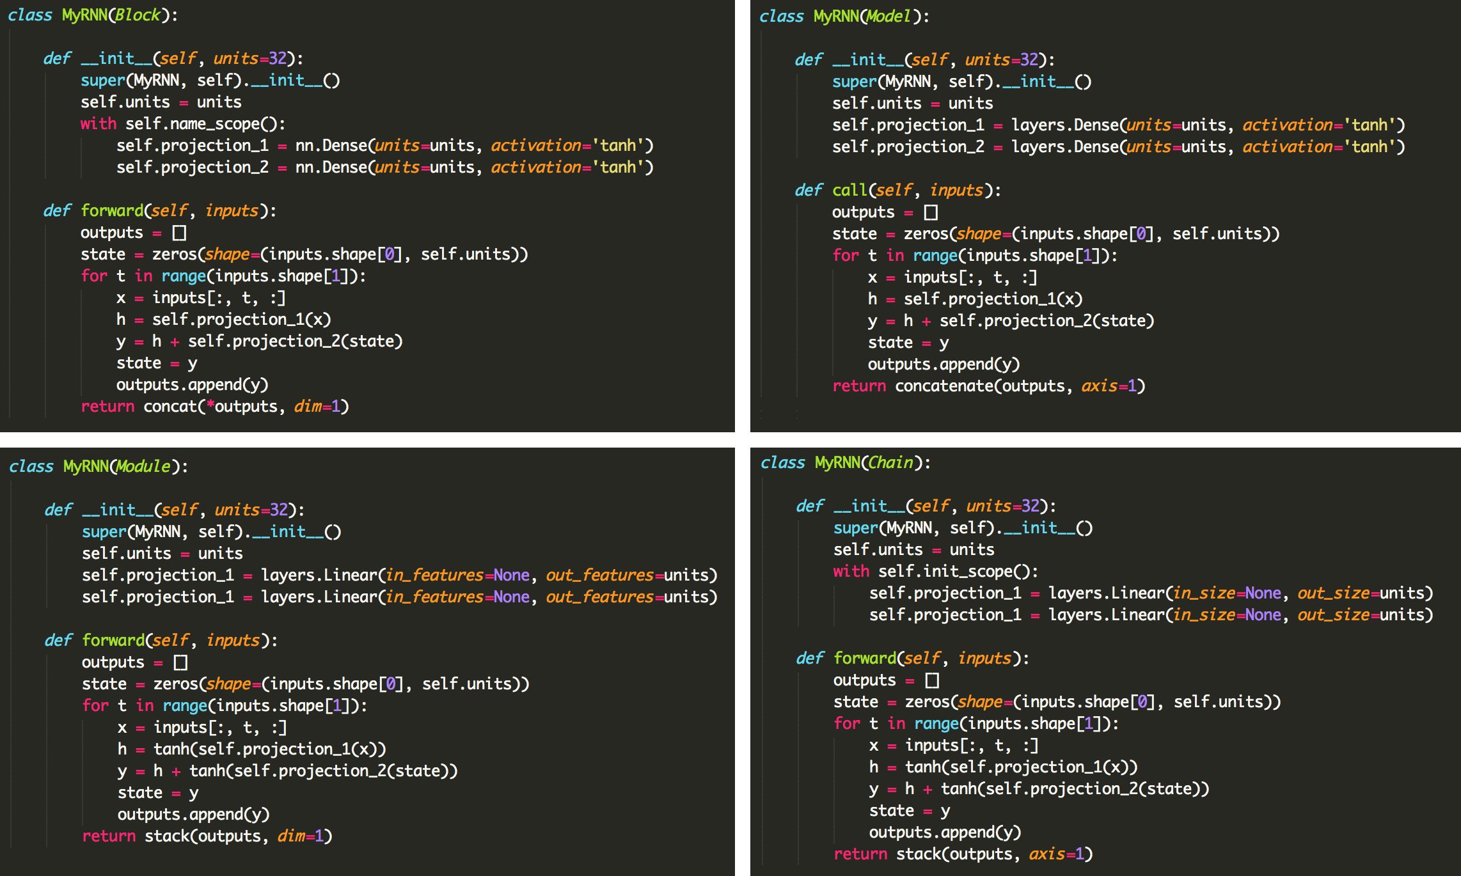Click 'y = h + tanh(self.projection_2(state))' in Chain

point(1039,789)
